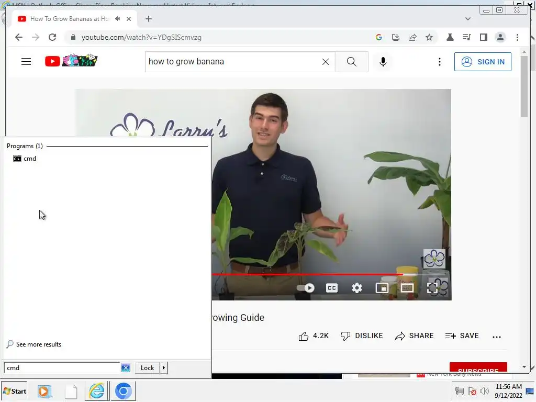The width and height of the screenshot is (536, 402).
Task: Go back to the previous page
Action: [19, 37]
